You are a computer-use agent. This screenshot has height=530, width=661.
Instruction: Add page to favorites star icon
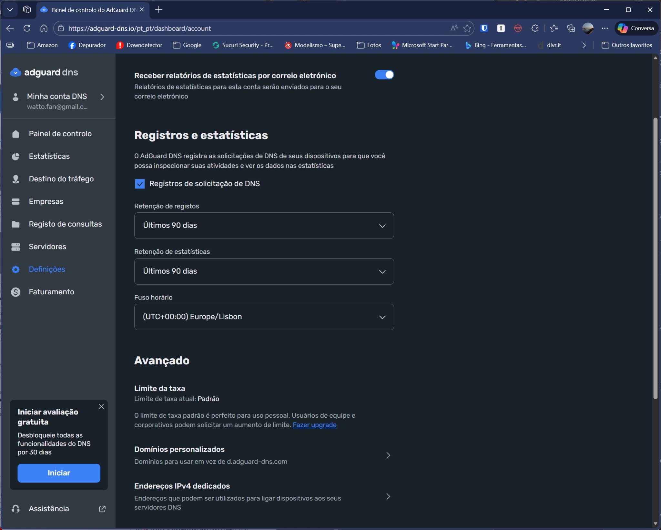coord(467,28)
